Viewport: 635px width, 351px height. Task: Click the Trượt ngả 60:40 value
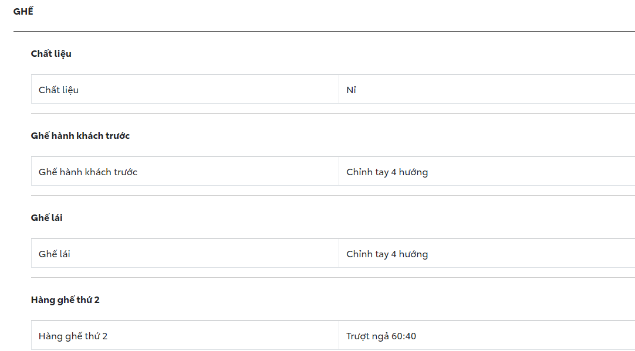coord(381,336)
